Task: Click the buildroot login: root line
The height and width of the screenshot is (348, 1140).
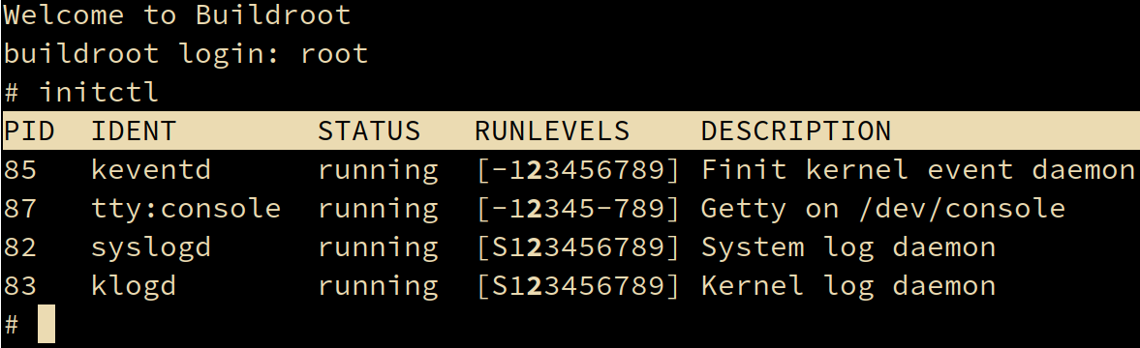Action: coord(186,54)
